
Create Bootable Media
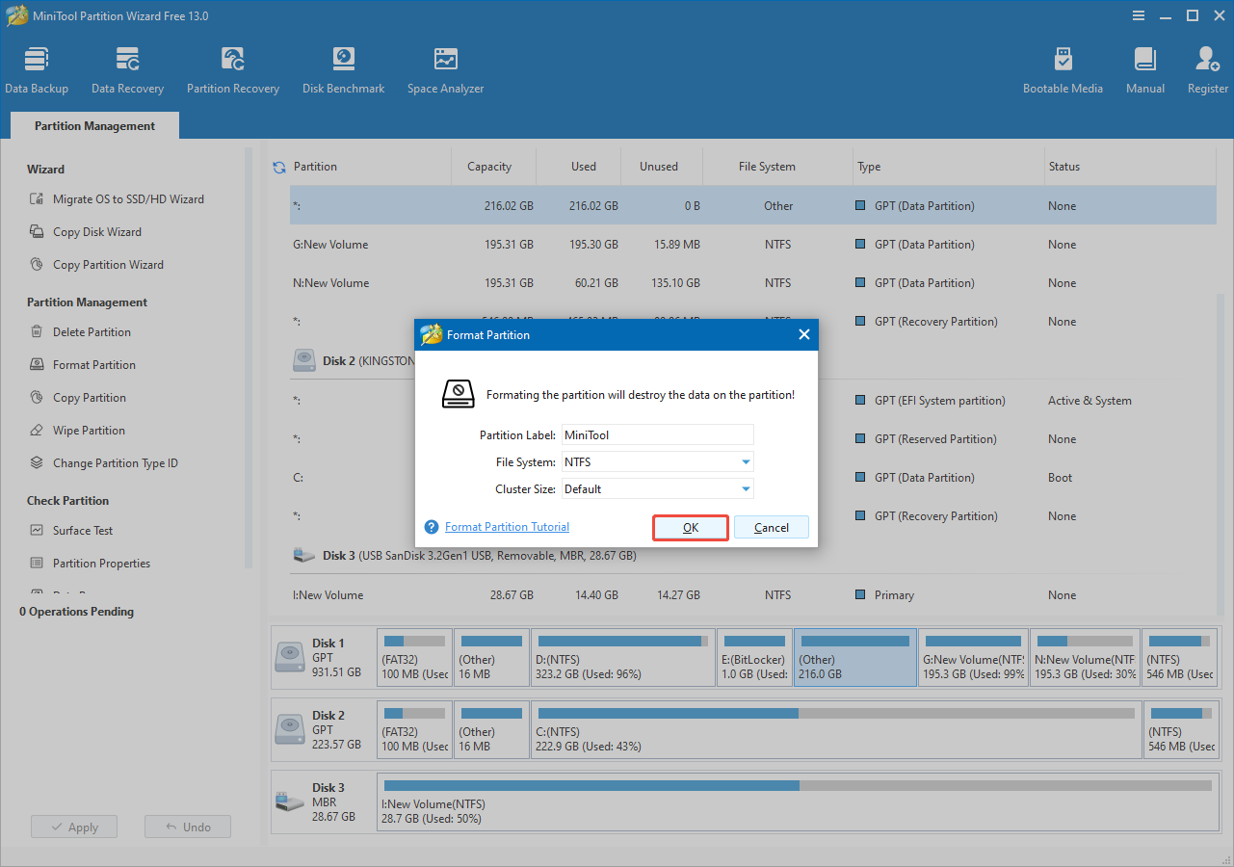click(x=1063, y=67)
